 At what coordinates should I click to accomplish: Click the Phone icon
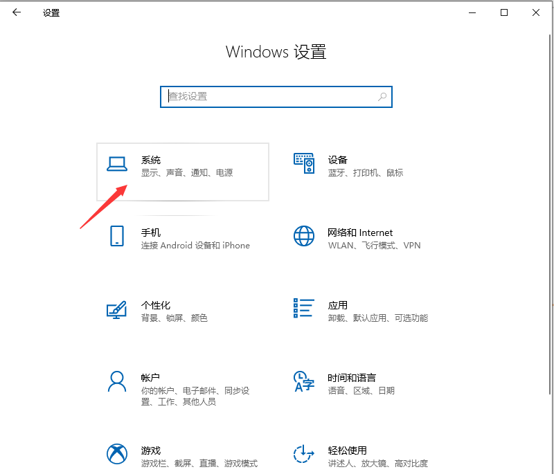point(117,236)
